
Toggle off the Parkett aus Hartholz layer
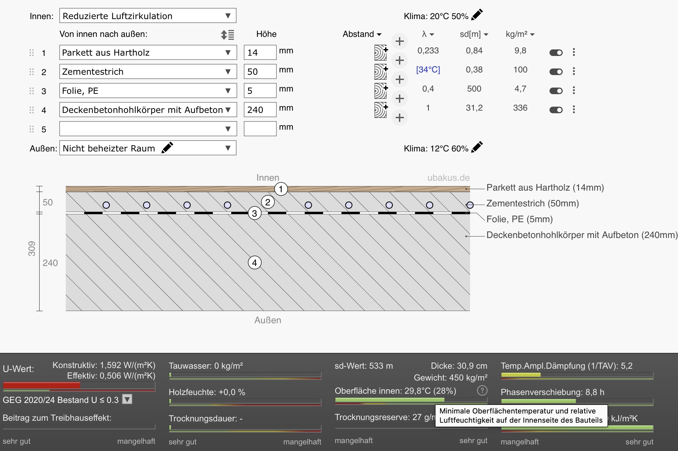coord(556,53)
